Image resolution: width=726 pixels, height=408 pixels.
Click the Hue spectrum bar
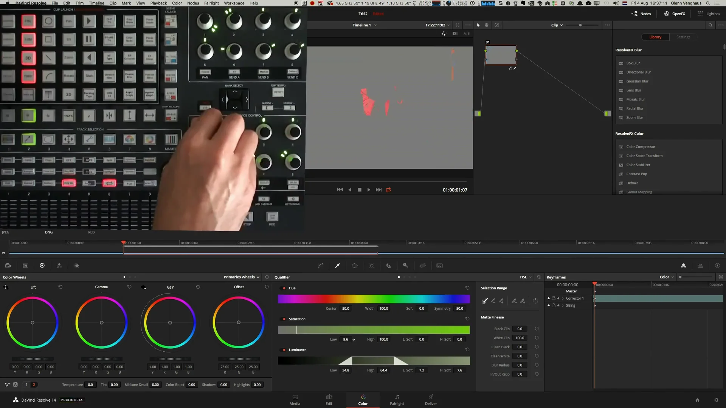point(374,299)
